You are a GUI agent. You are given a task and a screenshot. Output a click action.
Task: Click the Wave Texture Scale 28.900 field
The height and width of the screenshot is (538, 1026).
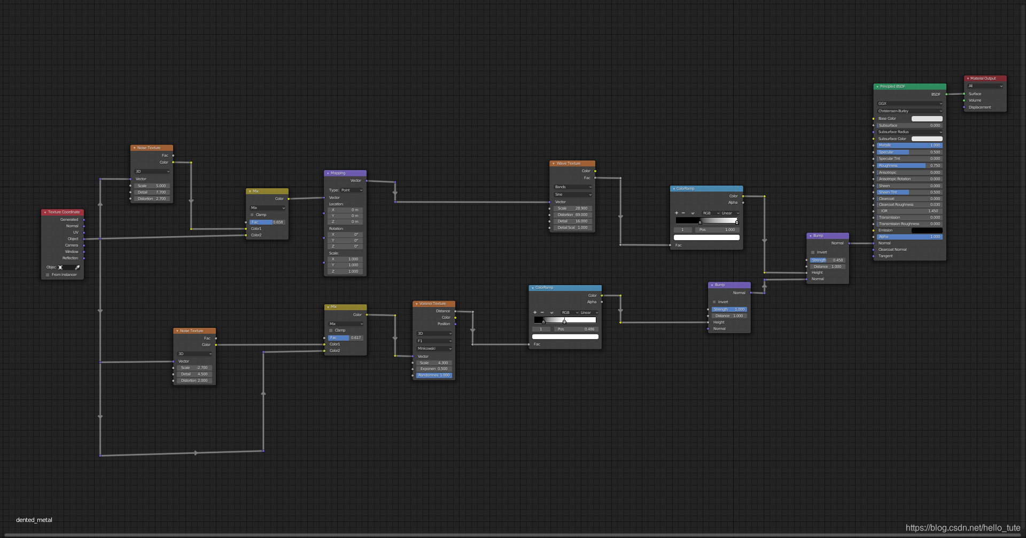[x=572, y=209]
